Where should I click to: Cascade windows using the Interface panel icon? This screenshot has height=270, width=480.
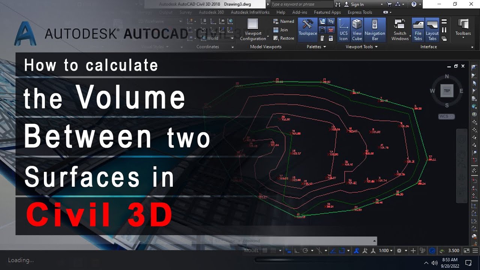(x=444, y=39)
